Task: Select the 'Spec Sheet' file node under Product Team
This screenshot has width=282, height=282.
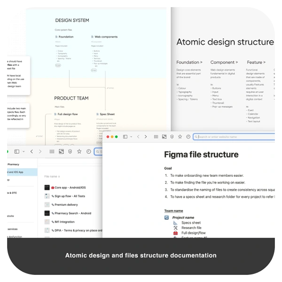Action: (x=105, y=114)
